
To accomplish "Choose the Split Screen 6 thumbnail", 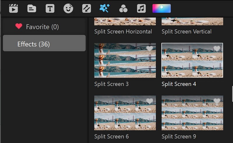I will 125,113.
